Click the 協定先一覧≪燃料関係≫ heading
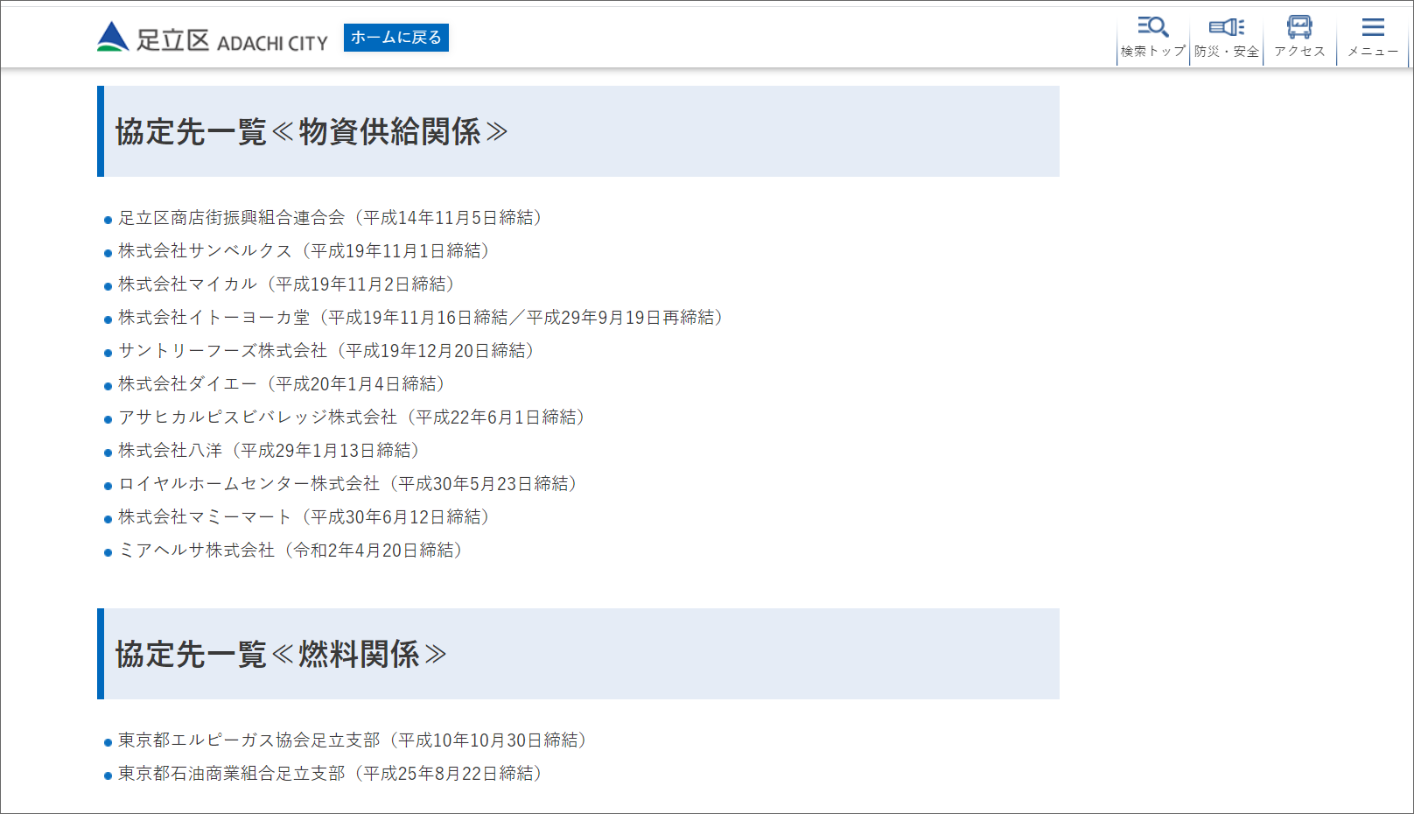This screenshot has height=814, width=1414. click(281, 655)
